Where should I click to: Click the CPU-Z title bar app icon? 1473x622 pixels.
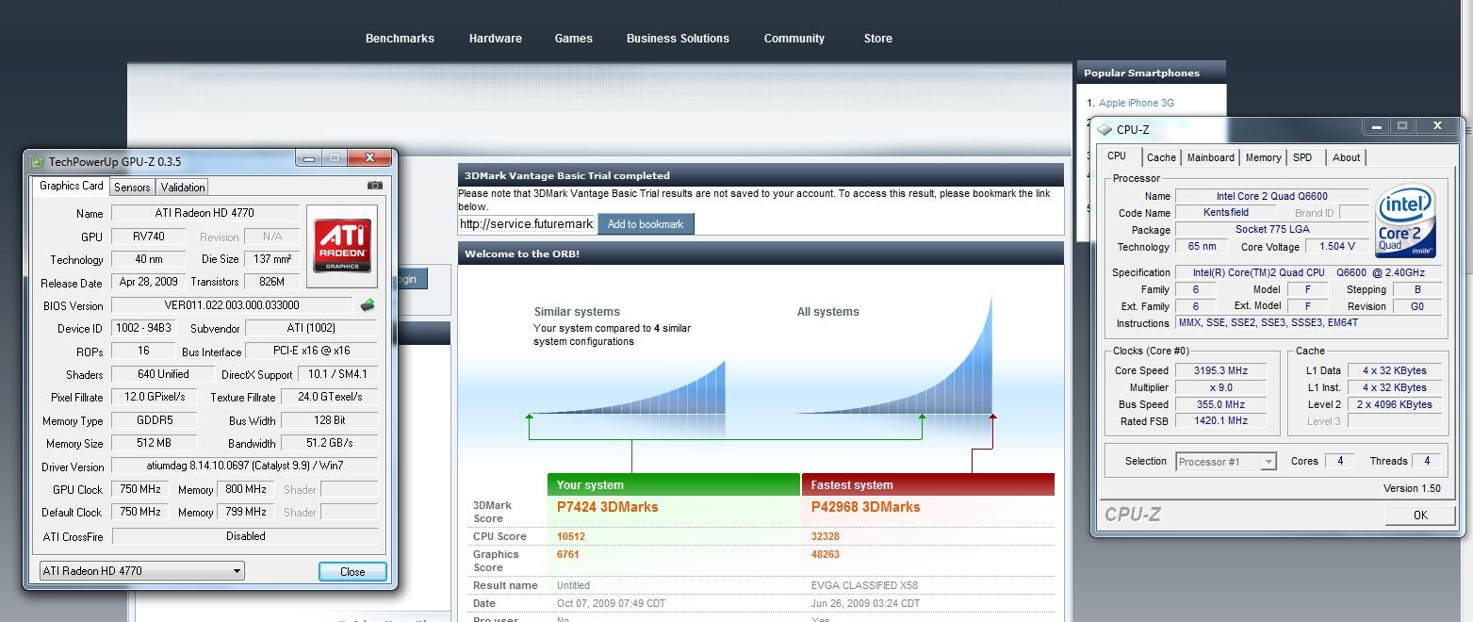tap(1105, 130)
